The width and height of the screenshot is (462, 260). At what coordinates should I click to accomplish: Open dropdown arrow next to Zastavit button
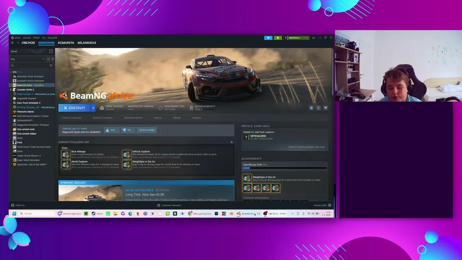coord(93,108)
